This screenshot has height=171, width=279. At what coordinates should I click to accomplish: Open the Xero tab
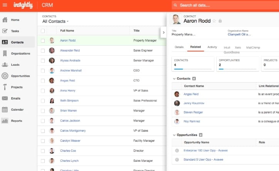(238, 48)
